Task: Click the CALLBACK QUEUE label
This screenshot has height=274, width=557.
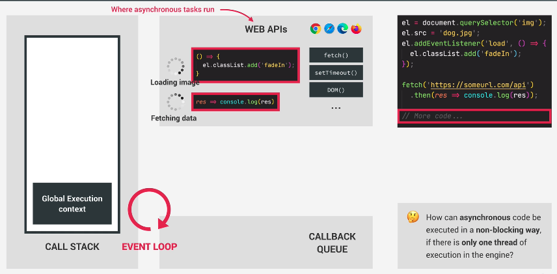Action: point(332,243)
